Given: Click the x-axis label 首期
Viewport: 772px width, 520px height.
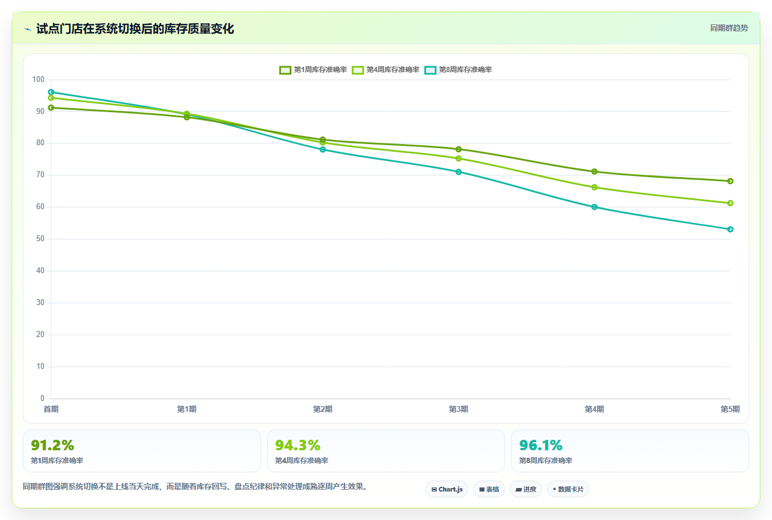Looking at the screenshot, I should 51,409.
